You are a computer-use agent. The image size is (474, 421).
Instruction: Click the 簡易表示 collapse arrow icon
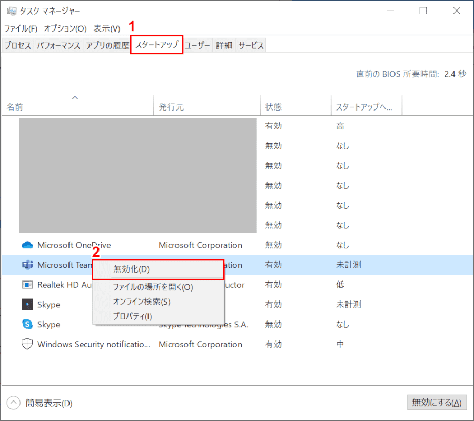(13, 403)
